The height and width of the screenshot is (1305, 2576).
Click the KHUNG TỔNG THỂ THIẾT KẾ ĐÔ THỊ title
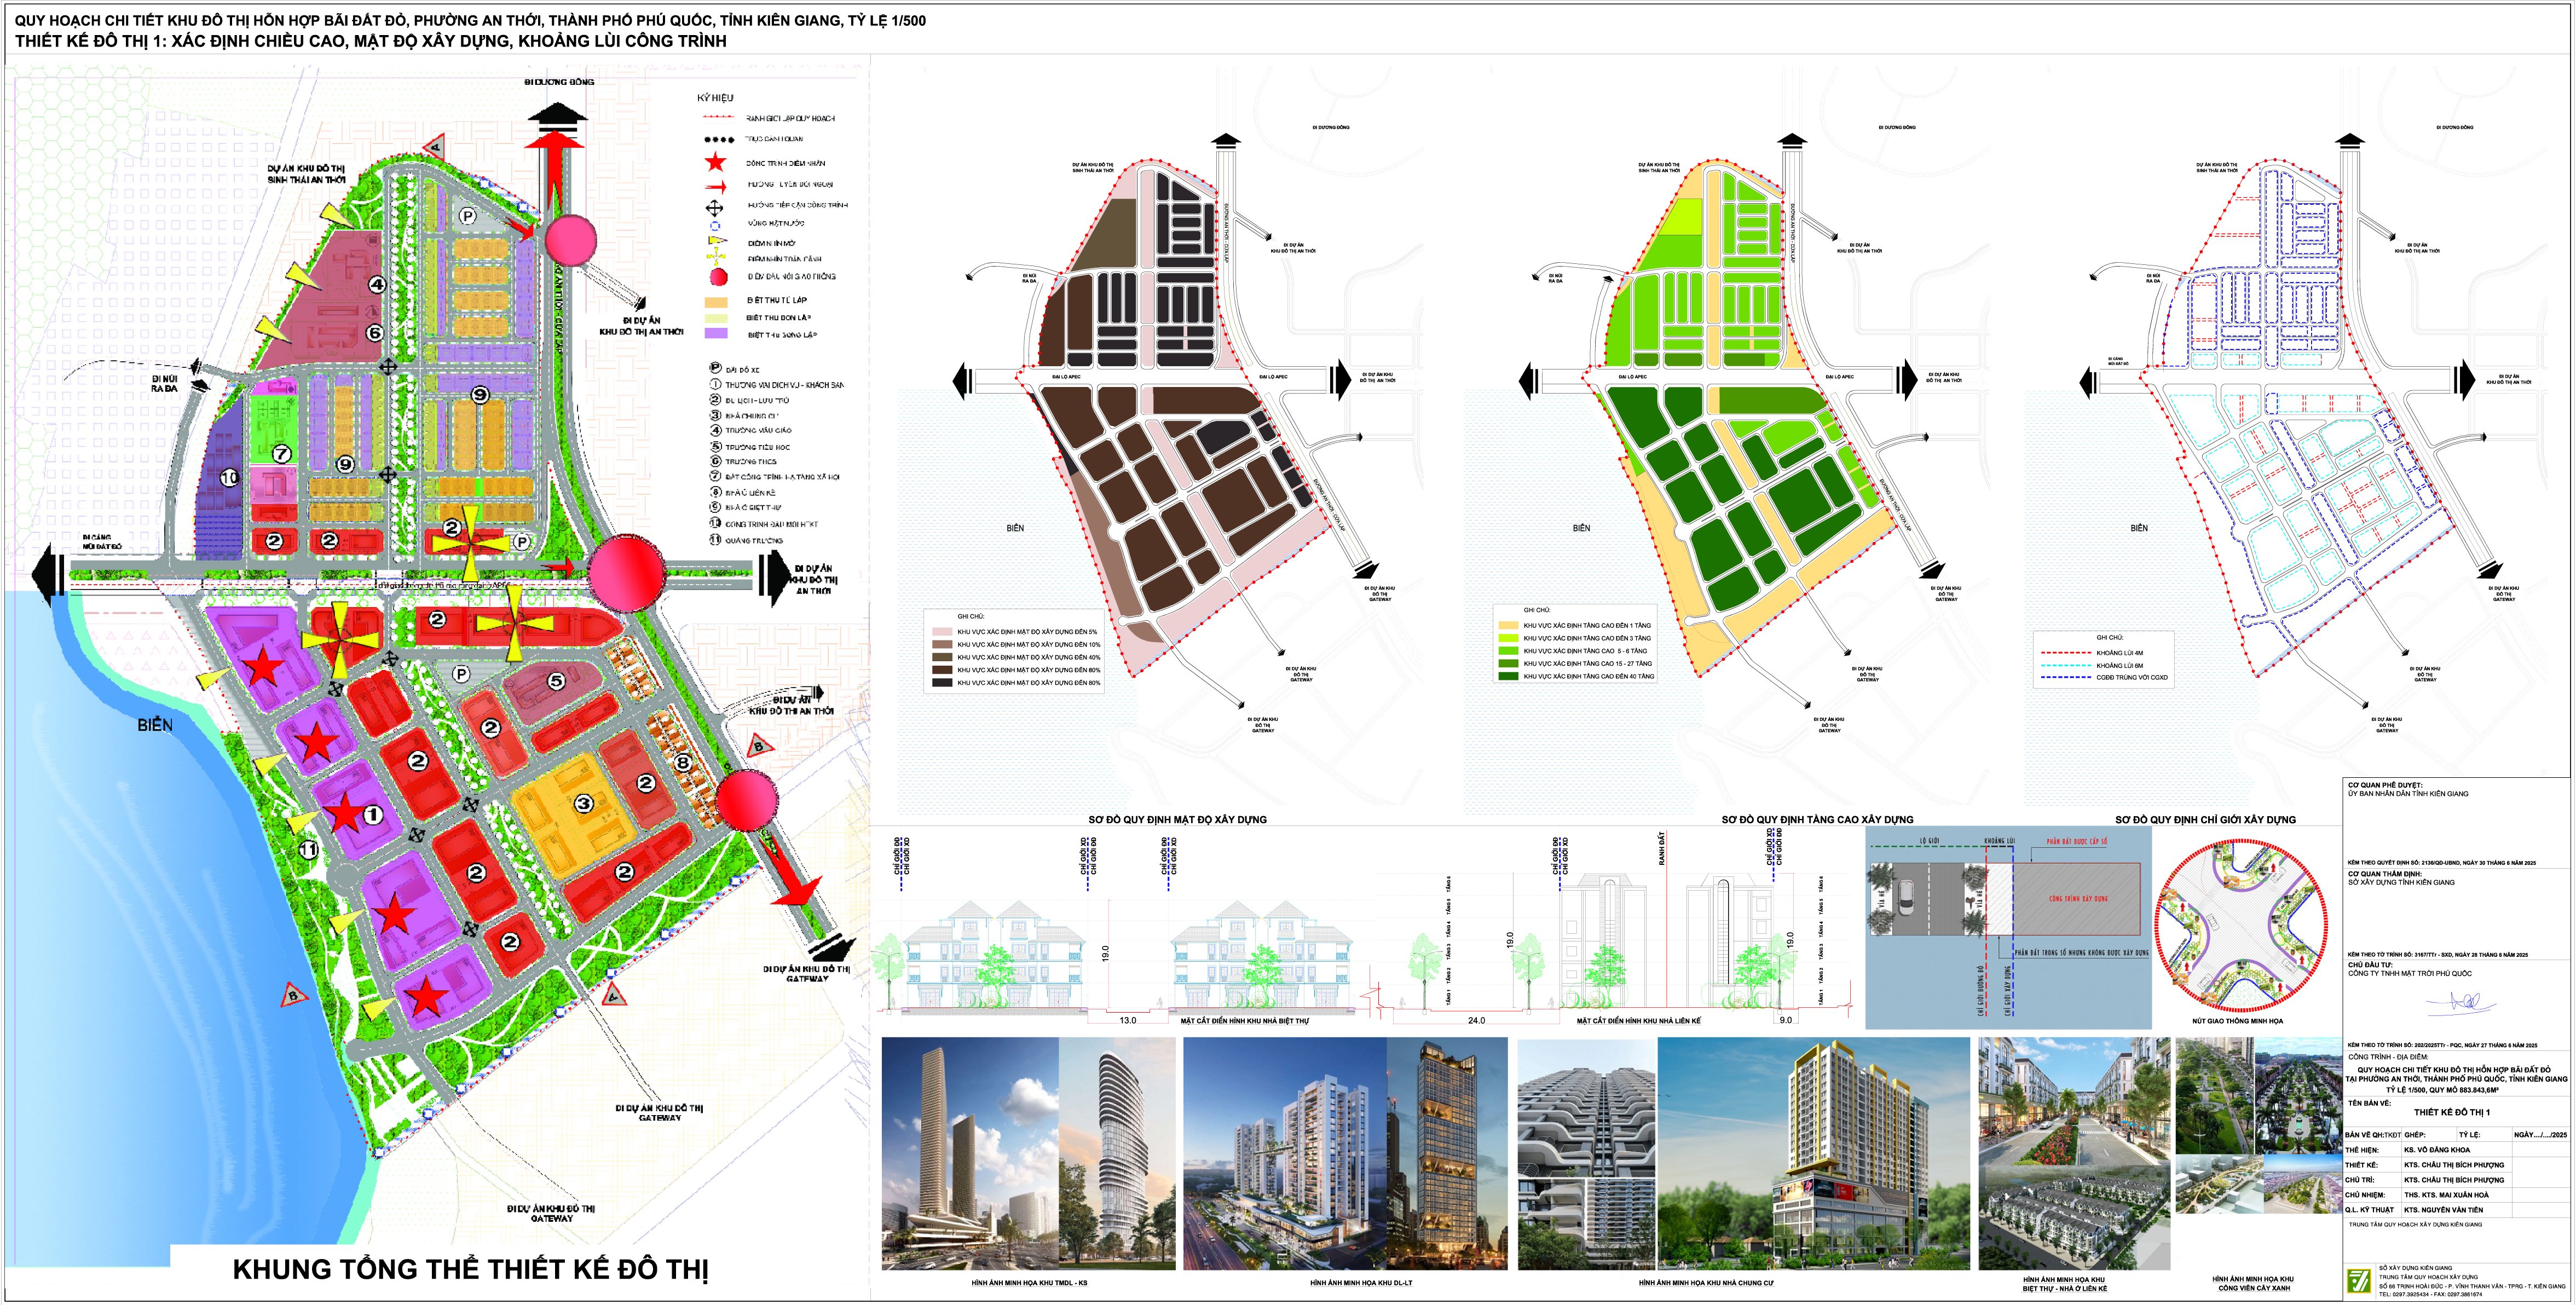click(x=470, y=1270)
